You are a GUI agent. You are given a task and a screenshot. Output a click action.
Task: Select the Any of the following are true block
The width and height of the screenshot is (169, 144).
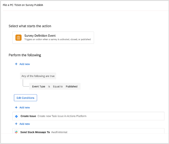pyautogui.click(x=38, y=76)
